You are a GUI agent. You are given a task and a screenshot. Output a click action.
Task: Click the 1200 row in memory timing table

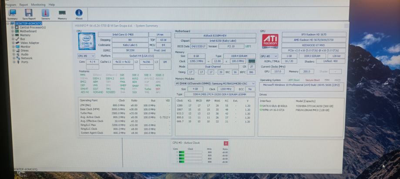[214, 106]
